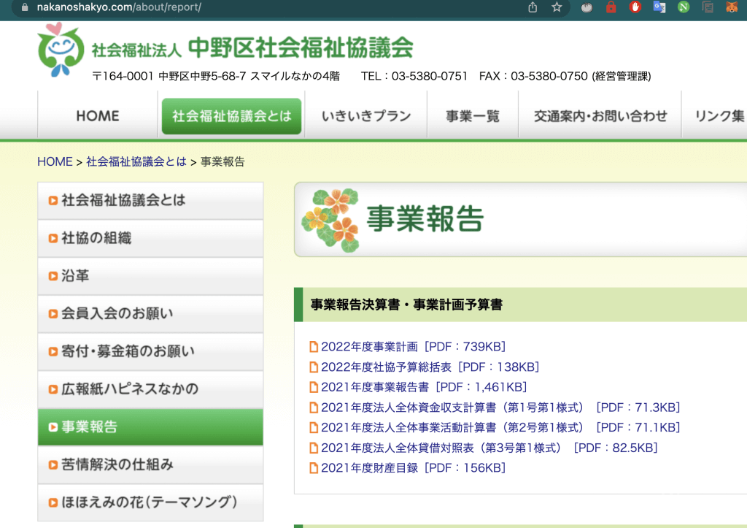
Task: Click the HOME breadcrumb link
Action: pyautogui.click(x=55, y=162)
